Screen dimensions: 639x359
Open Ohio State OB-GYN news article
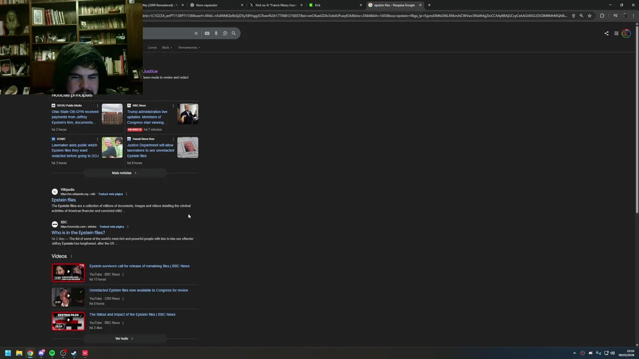point(75,117)
